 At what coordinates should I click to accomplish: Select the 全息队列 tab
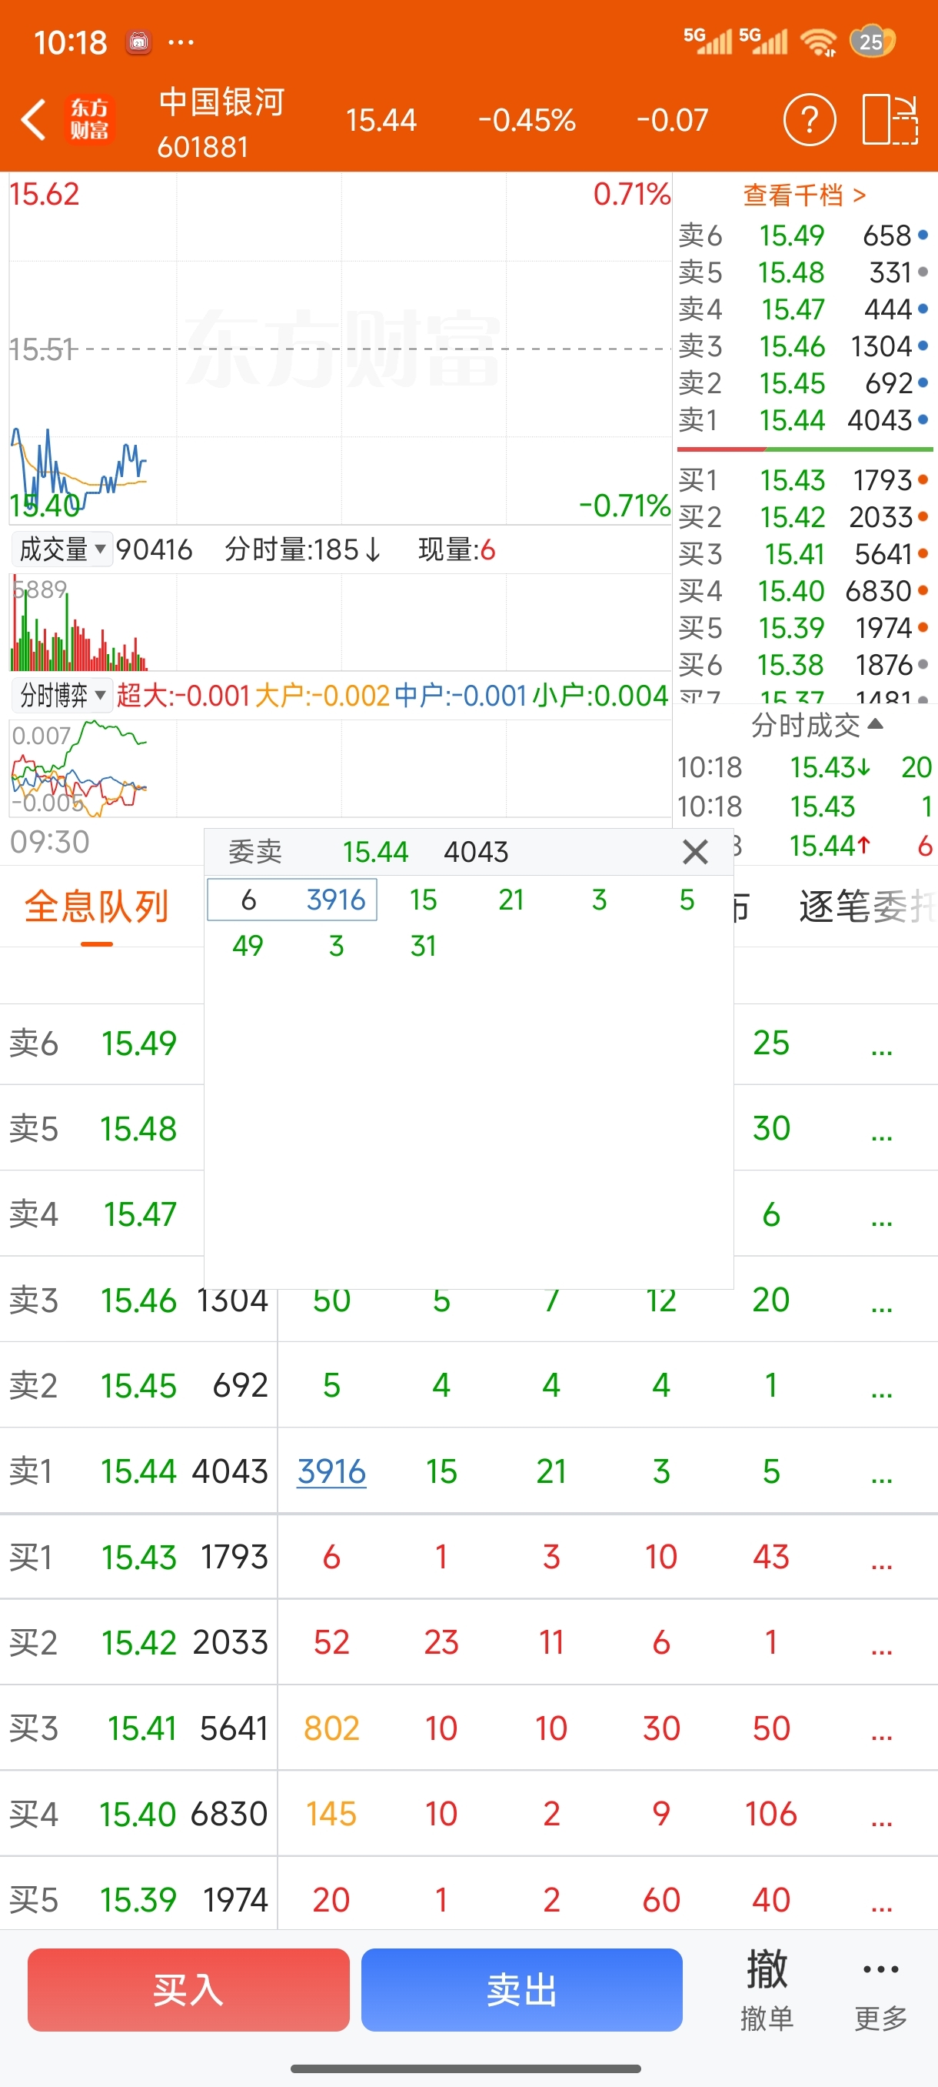tap(96, 907)
